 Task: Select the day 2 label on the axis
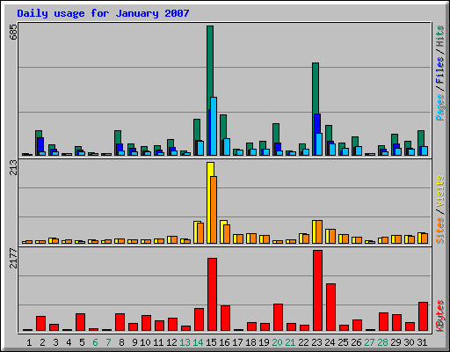[x=42, y=342]
